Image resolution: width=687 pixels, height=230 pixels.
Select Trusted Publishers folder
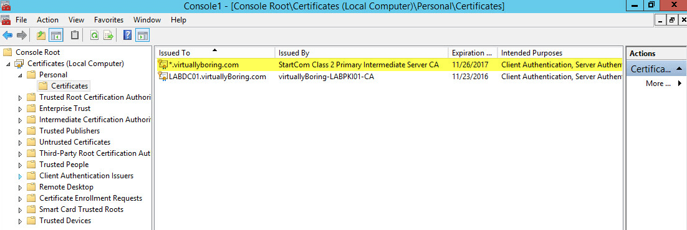tap(69, 130)
